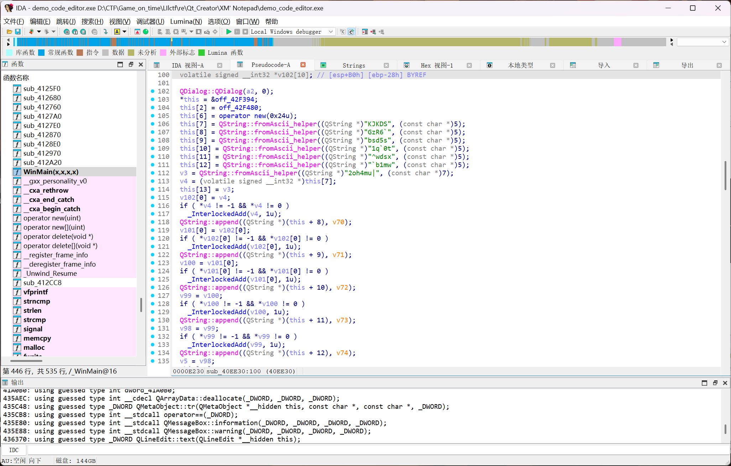The width and height of the screenshot is (731, 466).
Task: Open the 调试器(U) debugger menu
Action: (x=150, y=22)
